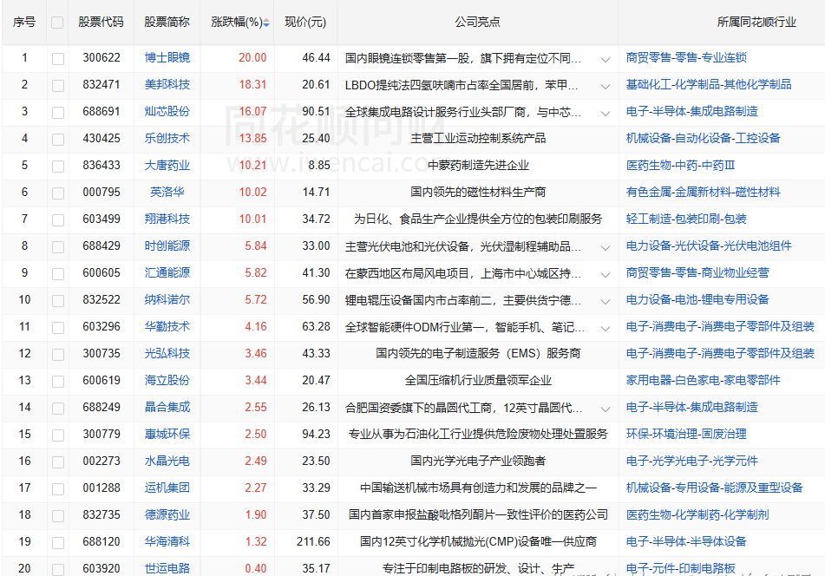
Task: Open industry link 电子-光学光电子-光学元件
Action: pyautogui.click(x=691, y=461)
